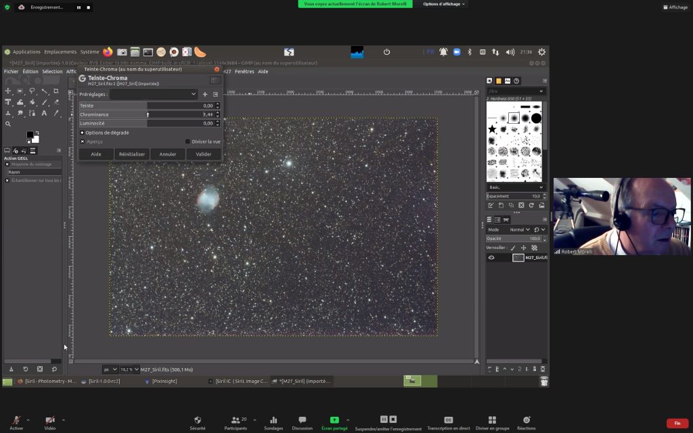693x433 pixels.
Task: Open the px unit dropdown in status bar
Action: coord(110,369)
